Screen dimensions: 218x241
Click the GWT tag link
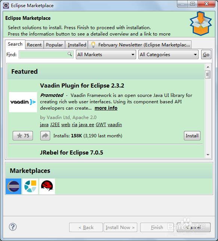[101, 125]
